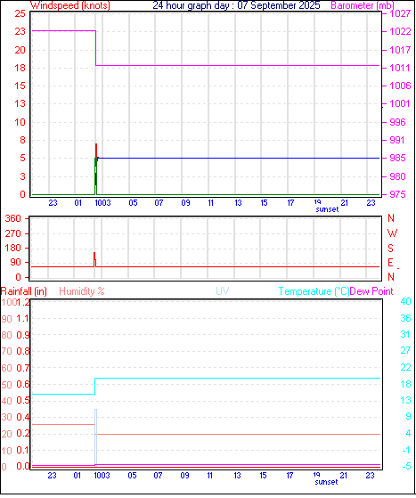The width and height of the screenshot is (416, 498).
Task: Click the letter W on direction scale
Action: [x=392, y=233]
